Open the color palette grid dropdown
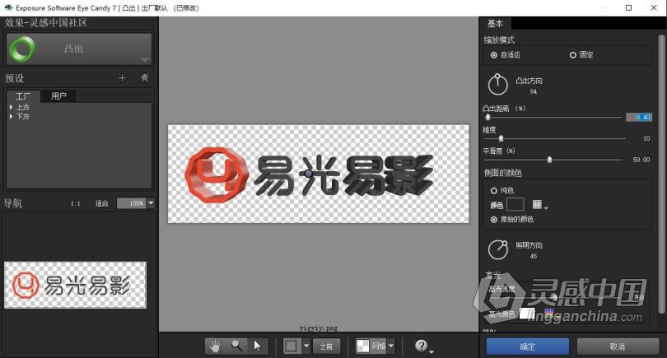This screenshot has width=667, height=358. (540, 206)
